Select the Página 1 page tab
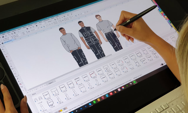The width and height of the screenshot is (188, 113). (x=51, y=82)
